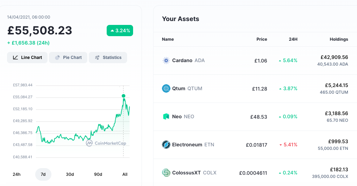The image size is (357, 186).
Task: Click the statistics arrows icon
Action: tap(97, 58)
